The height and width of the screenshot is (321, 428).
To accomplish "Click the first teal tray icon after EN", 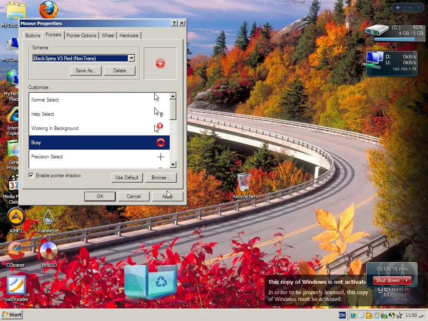I will 354,316.
